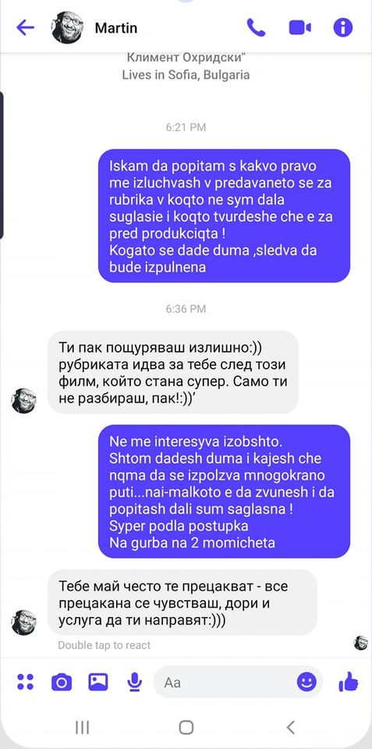Open Android recent apps button
372x749 pixels.
[x=83, y=727]
